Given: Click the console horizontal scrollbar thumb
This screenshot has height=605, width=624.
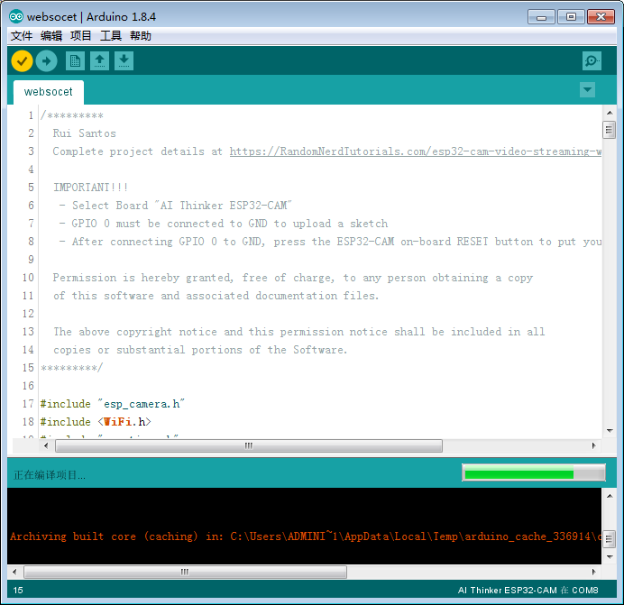Looking at the screenshot, I should tap(185, 572).
